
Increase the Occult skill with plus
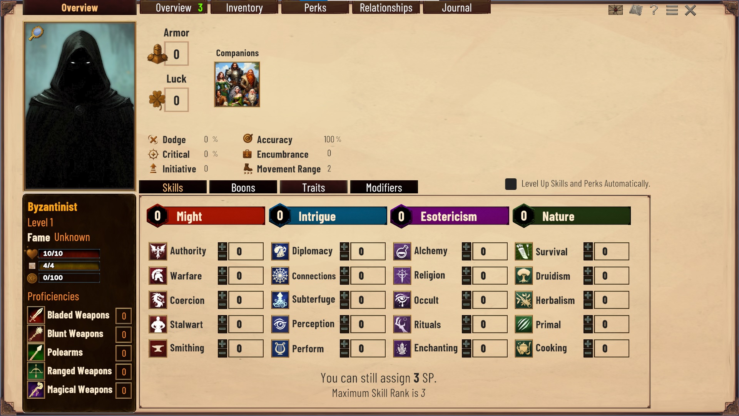coord(466,295)
